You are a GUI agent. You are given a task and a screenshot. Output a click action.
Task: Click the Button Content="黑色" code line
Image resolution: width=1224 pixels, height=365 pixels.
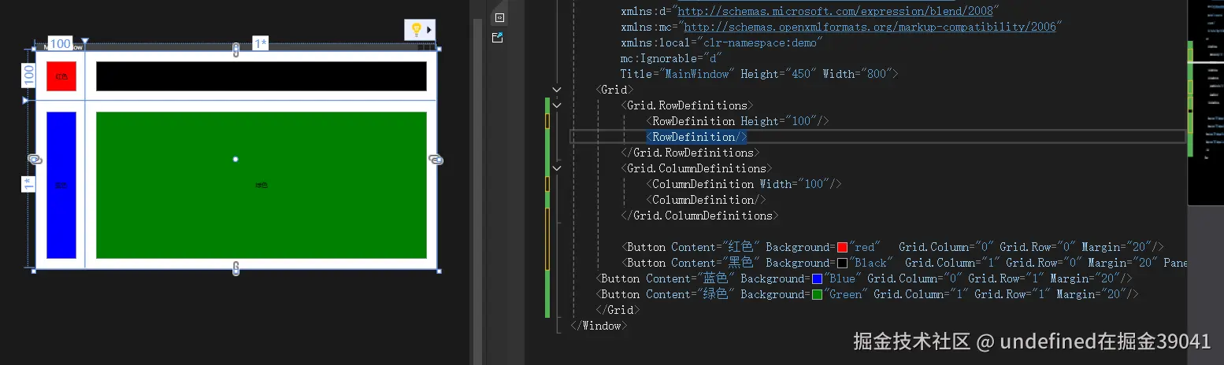click(x=903, y=263)
